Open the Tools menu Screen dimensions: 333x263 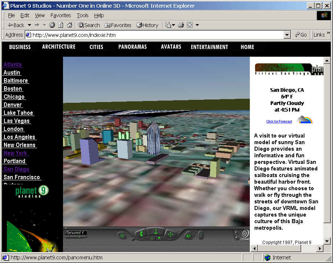tap(82, 15)
